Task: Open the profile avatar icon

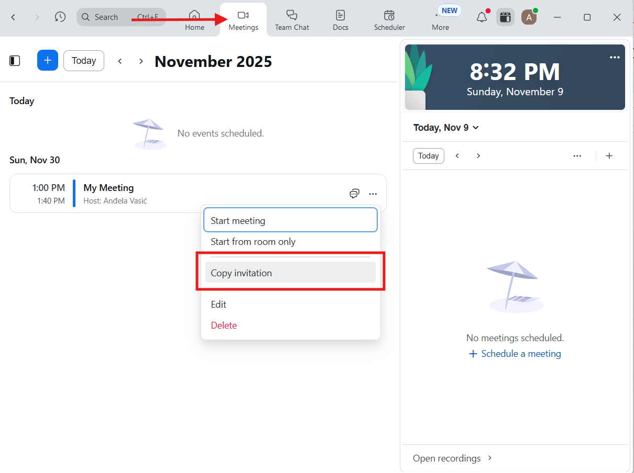Action: pyautogui.click(x=529, y=17)
